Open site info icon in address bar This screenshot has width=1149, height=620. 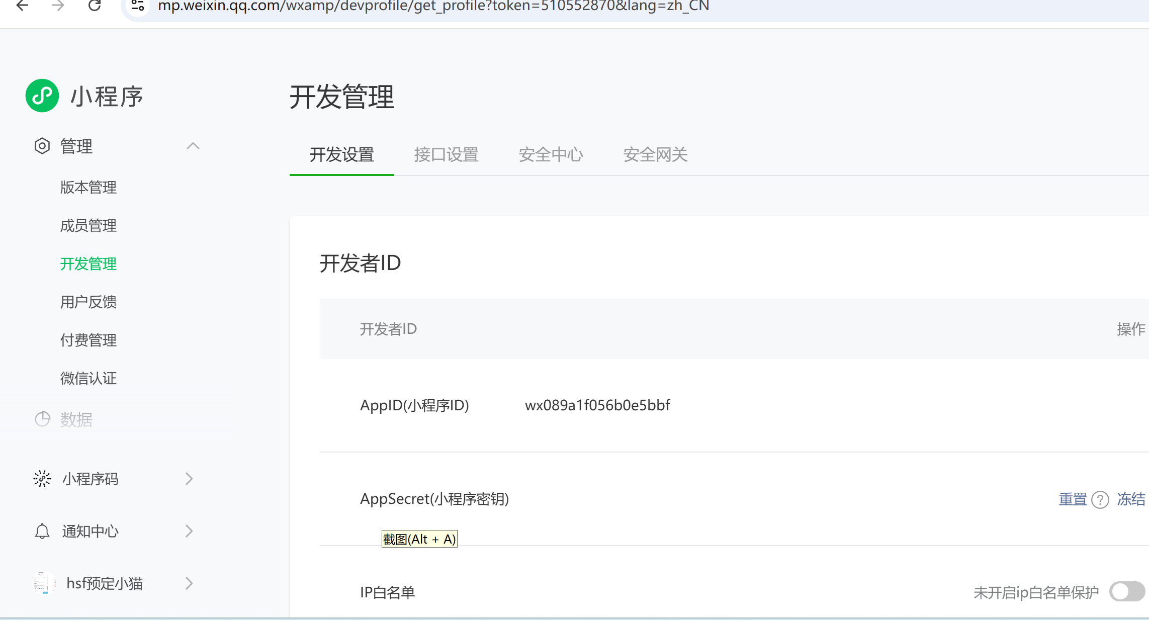[137, 6]
